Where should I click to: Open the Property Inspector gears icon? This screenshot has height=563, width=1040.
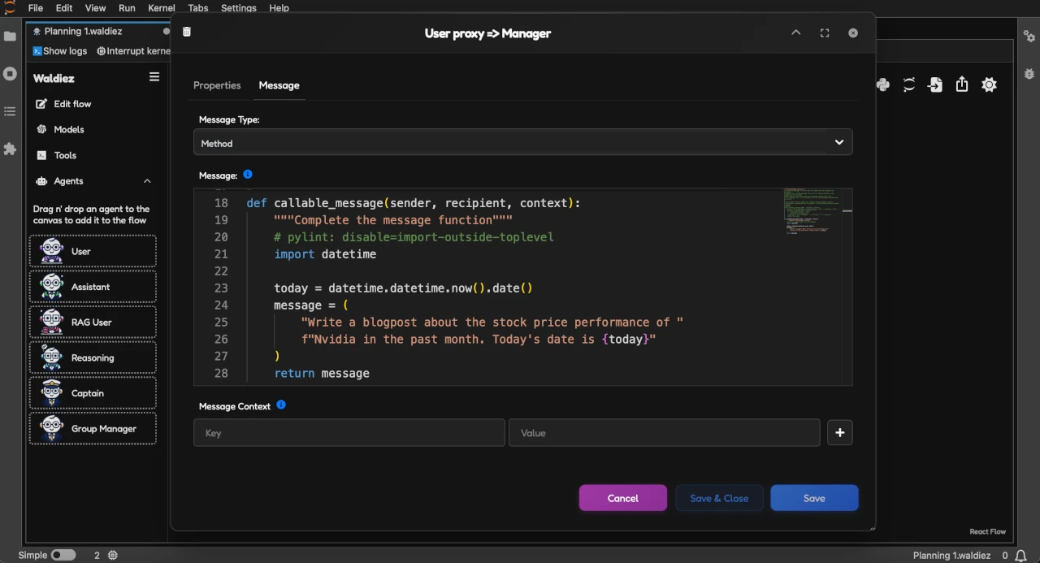click(x=1029, y=37)
